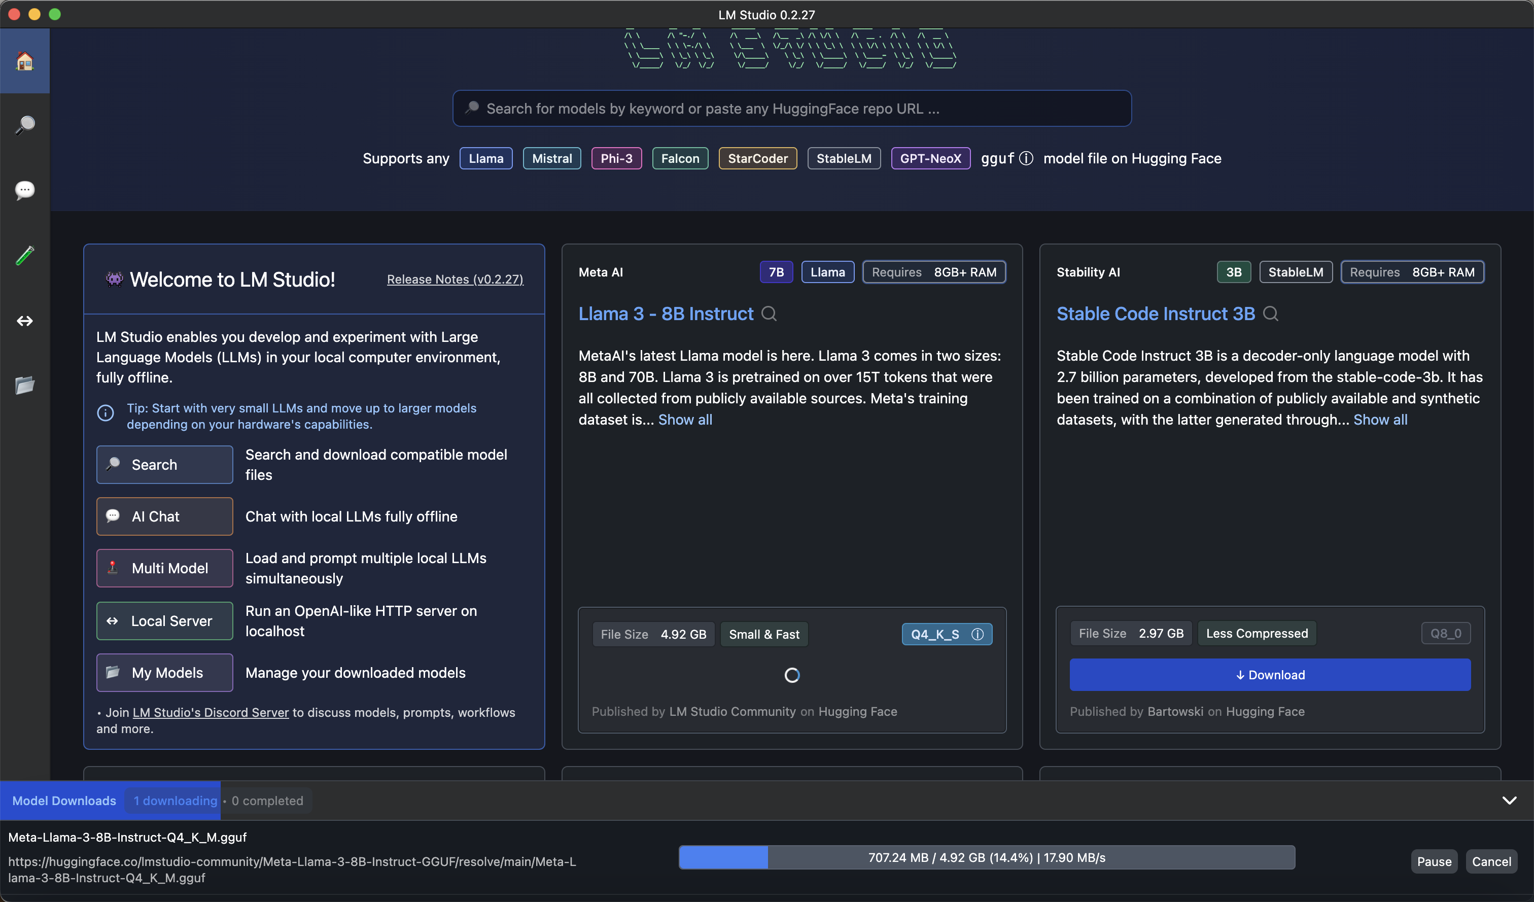Click the File Size 4.92 GB label
The image size is (1534, 902).
click(x=653, y=634)
